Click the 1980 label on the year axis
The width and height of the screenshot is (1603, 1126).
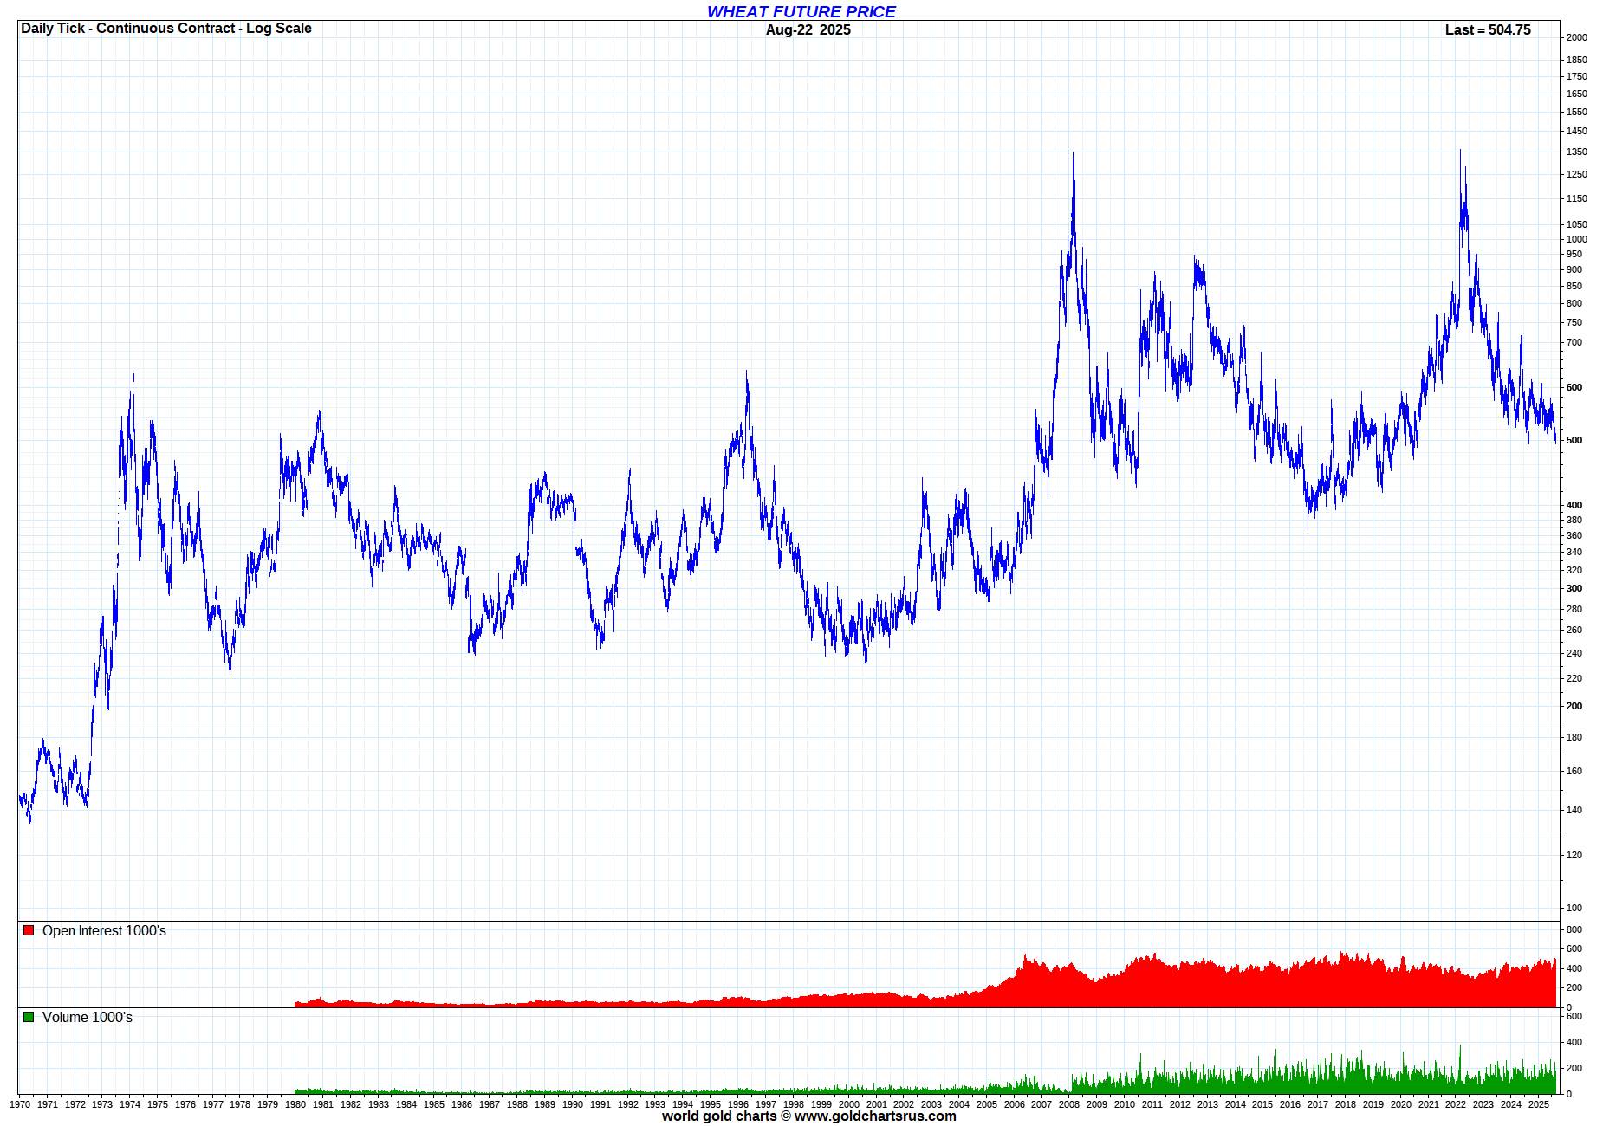(x=295, y=1104)
